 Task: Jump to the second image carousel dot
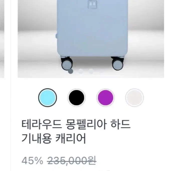coord(81,71)
